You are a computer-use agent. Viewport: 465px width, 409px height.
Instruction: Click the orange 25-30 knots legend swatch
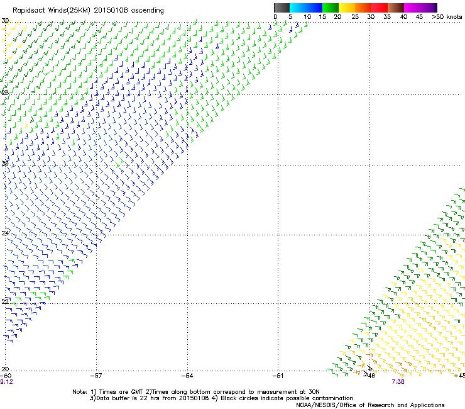363,8
